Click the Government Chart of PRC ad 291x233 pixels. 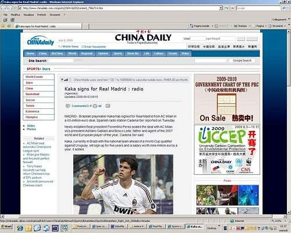pyautogui.click(x=227, y=98)
